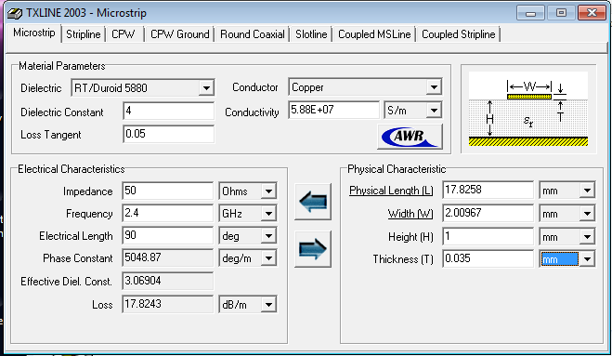Click the Thickness value field
Screen dimensions: 612x356
coord(488,258)
